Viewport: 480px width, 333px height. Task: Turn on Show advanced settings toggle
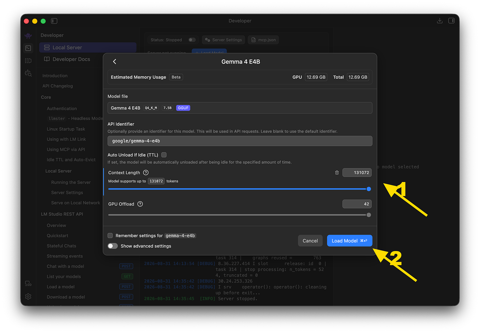113,246
